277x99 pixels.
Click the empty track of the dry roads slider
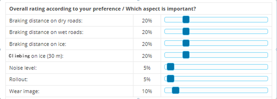229,20
